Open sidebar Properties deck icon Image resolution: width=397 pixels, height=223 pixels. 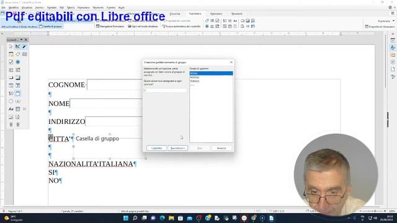click(x=393, y=40)
